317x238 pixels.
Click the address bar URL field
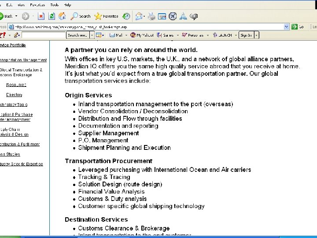(149, 27)
